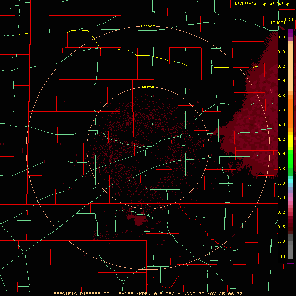Click the 9.0 scale value
Viewport: 296px width, 296px height.
coord(281,52)
